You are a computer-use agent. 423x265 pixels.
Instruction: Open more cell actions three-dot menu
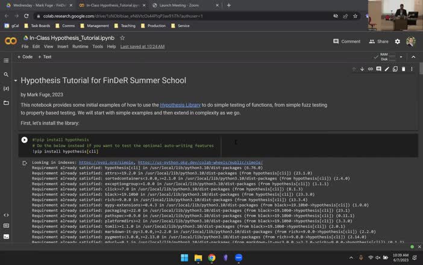[412, 69]
